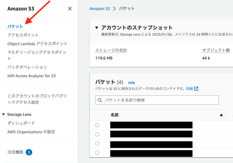Select the third bucket radio button
233x163 pixels.
[97, 144]
